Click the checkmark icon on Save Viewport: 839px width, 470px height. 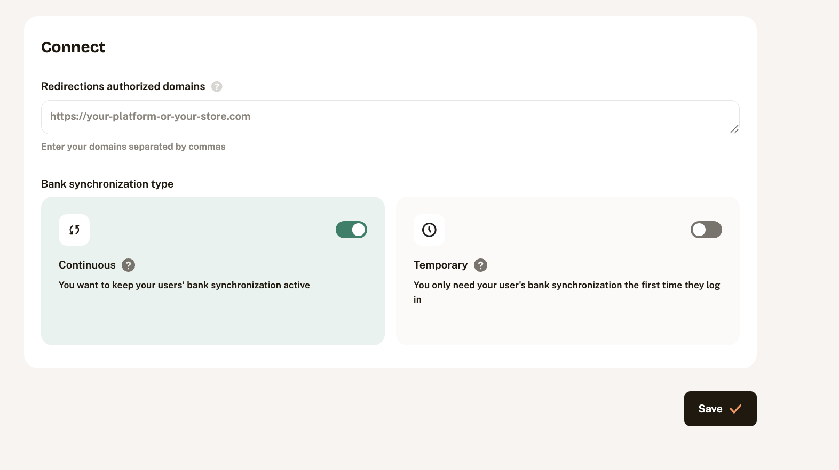tap(735, 409)
